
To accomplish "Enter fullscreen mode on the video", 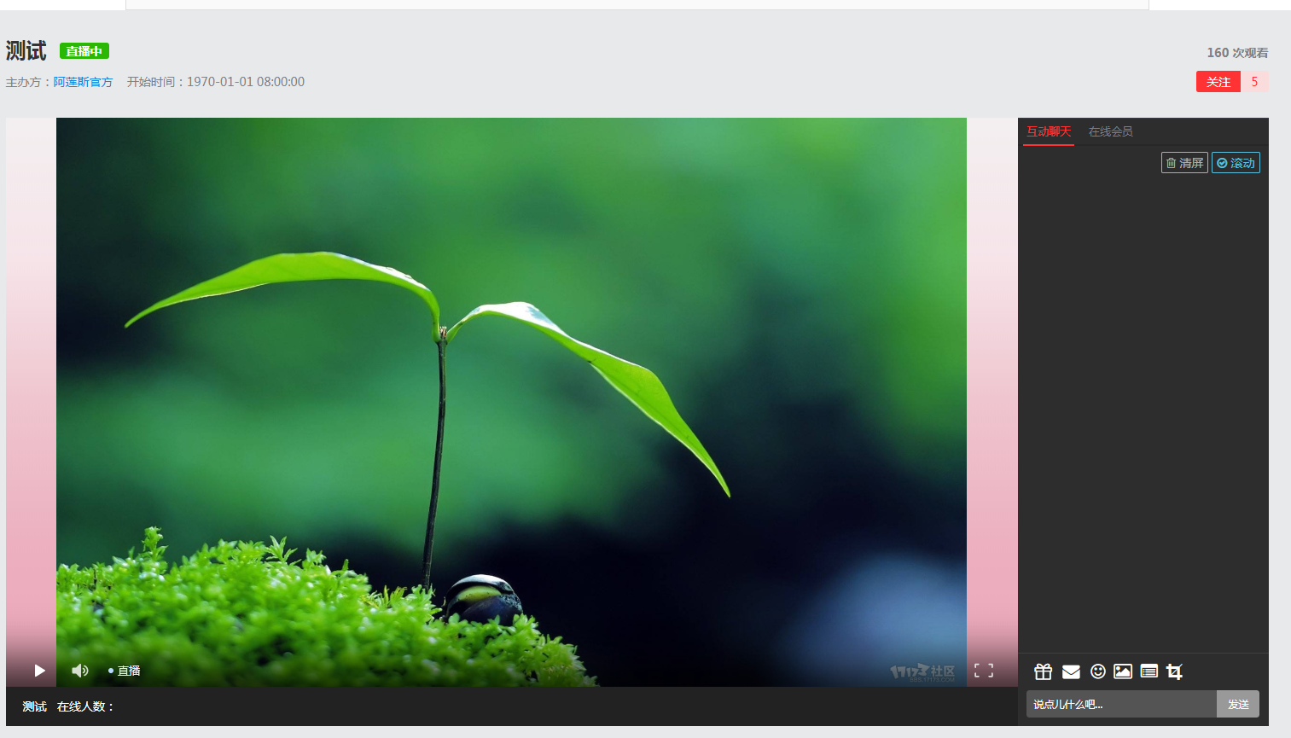I will (984, 671).
